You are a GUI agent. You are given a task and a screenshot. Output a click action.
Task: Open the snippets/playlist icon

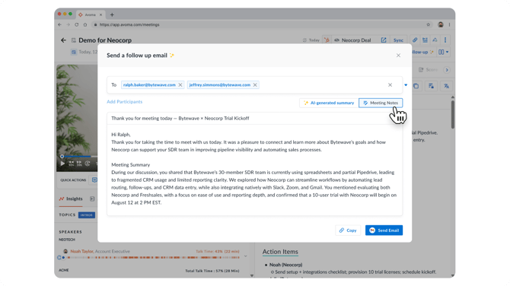[425, 40]
